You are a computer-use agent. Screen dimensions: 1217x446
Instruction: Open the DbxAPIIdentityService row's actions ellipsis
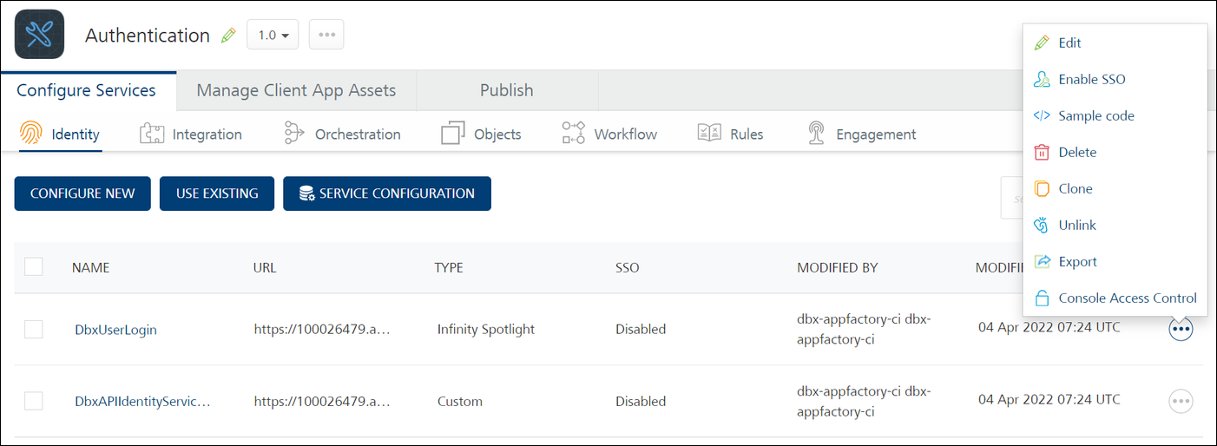[x=1181, y=401]
